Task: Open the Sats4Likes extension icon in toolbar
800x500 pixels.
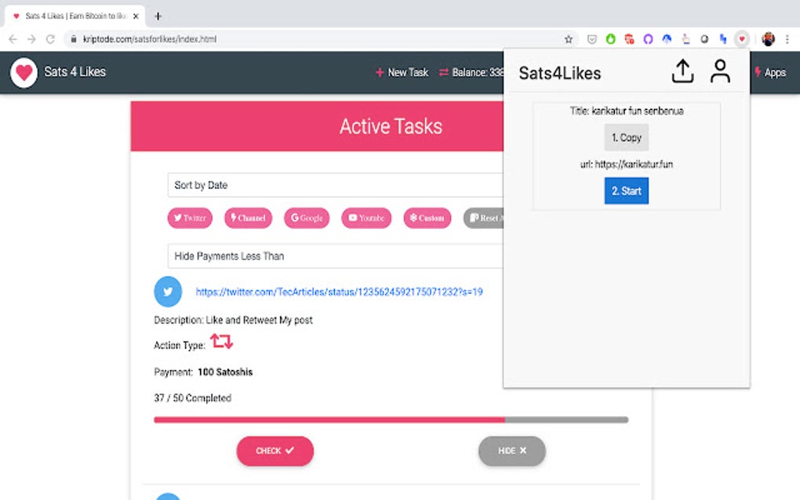Action: point(741,38)
